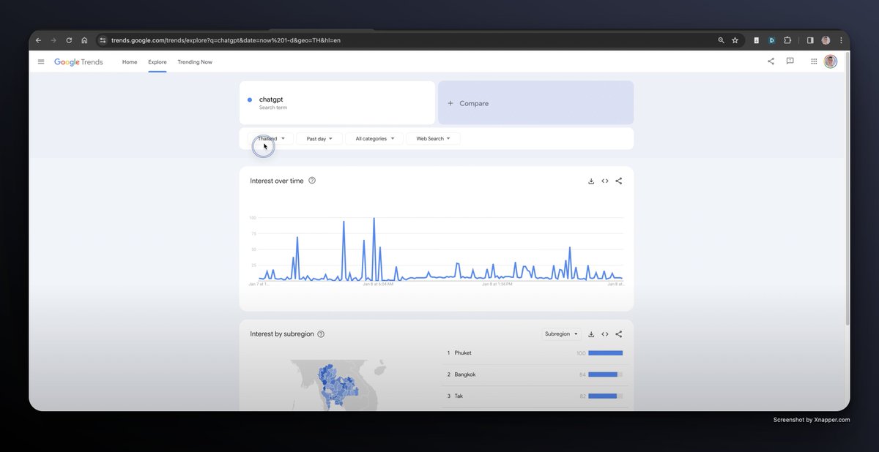This screenshot has width=879, height=452.
Task: Send feedback using the header feedback icon
Action: pyautogui.click(x=790, y=61)
